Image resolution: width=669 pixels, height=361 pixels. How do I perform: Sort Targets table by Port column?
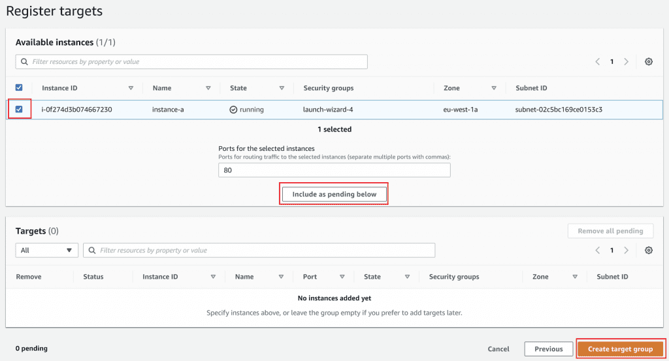coord(346,277)
